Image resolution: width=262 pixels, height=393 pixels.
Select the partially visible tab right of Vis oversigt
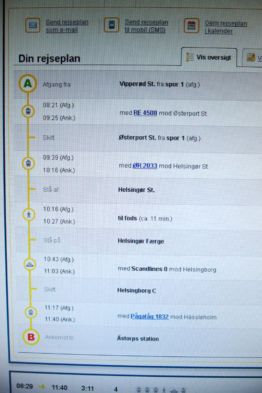253,58
